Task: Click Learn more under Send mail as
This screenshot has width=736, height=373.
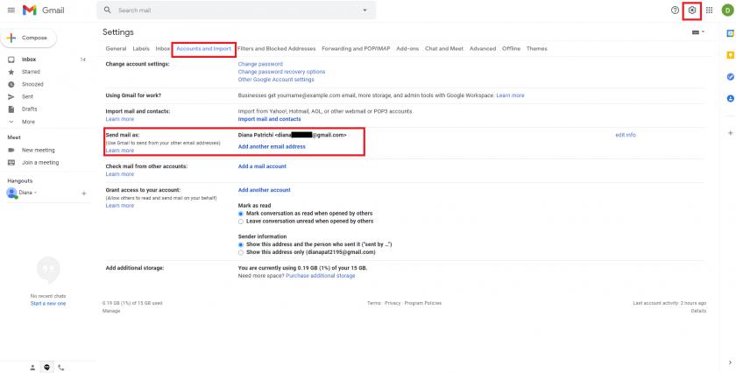Action: 120,151
